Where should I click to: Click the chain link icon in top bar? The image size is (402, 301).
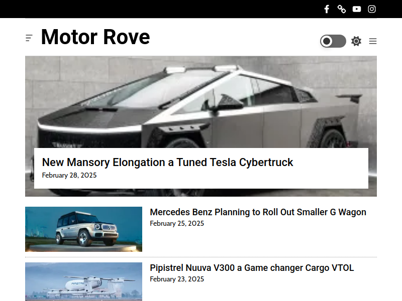[x=342, y=9]
